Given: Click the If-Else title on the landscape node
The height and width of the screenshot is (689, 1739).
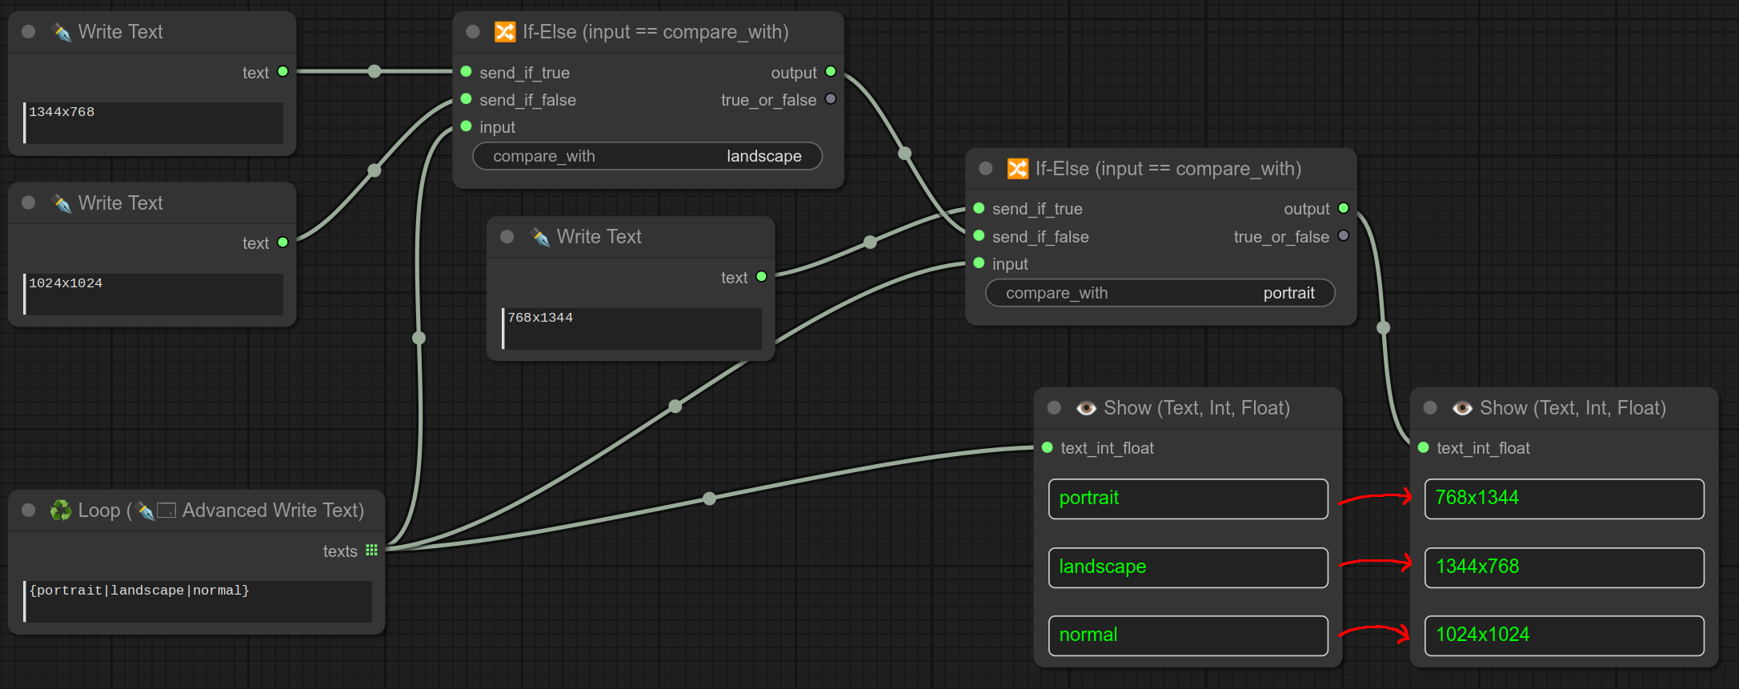Looking at the screenshot, I should [655, 32].
